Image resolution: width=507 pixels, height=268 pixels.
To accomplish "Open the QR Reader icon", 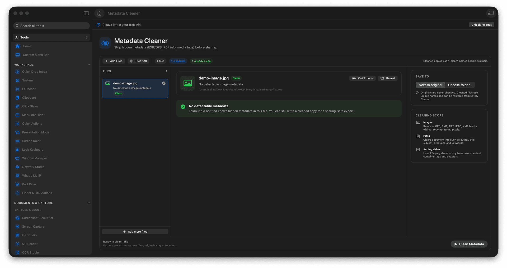I will click(17, 244).
